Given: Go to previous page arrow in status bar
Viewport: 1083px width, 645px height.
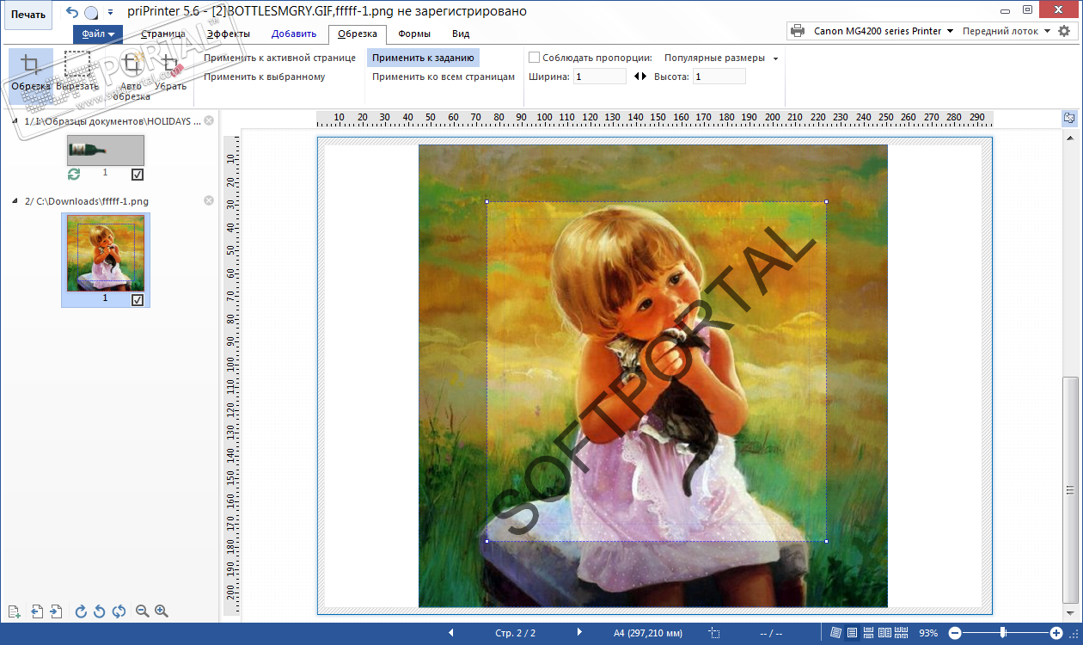Looking at the screenshot, I should click(x=451, y=633).
